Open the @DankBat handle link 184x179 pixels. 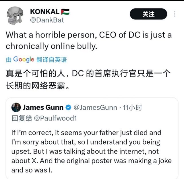tap(47, 20)
